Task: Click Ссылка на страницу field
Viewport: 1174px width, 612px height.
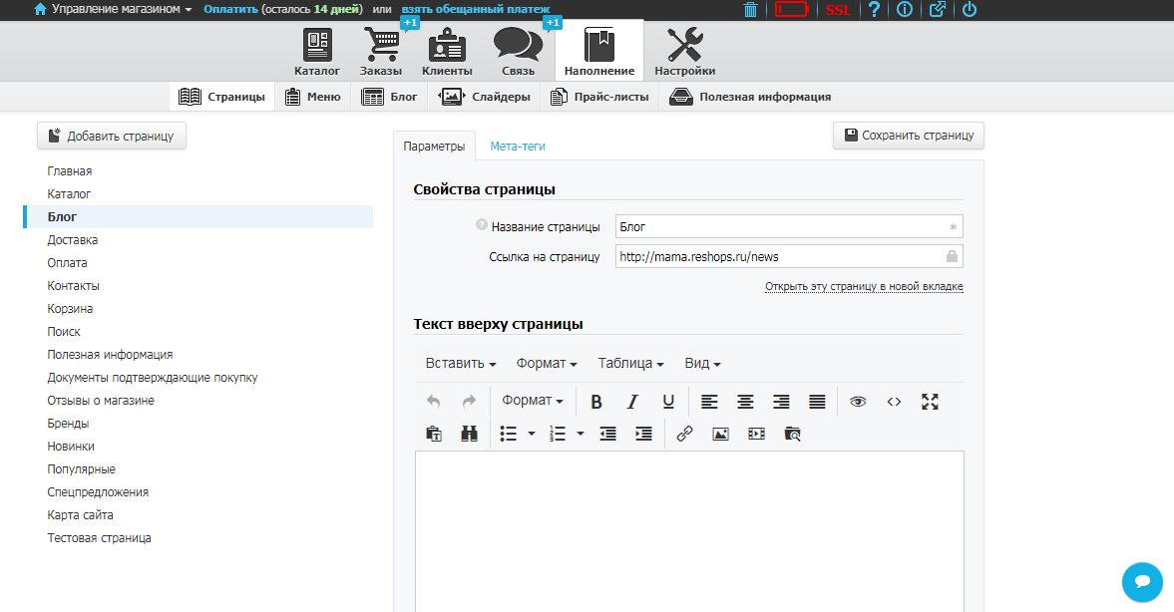Action: pos(789,256)
